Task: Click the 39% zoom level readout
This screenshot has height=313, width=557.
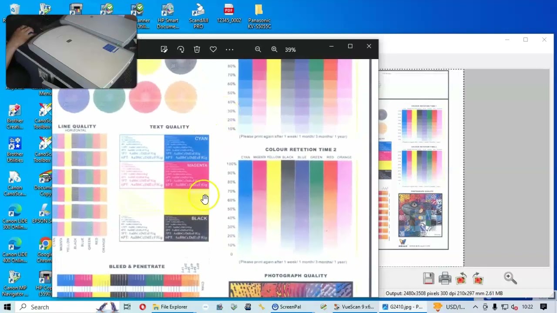Action: point(290,50)
